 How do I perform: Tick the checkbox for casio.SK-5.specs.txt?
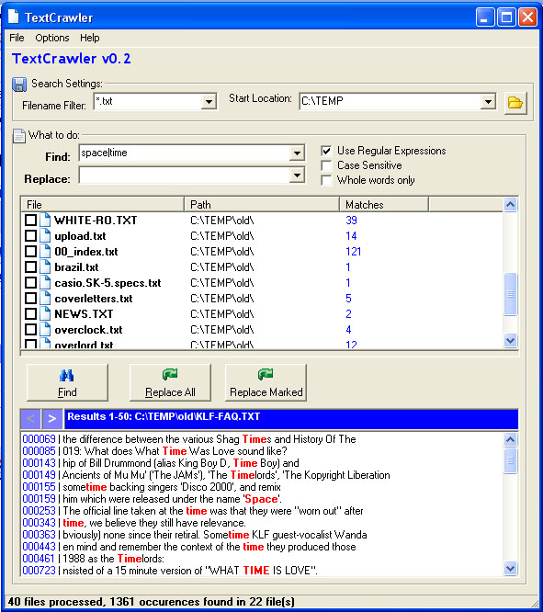pos(30,283)
